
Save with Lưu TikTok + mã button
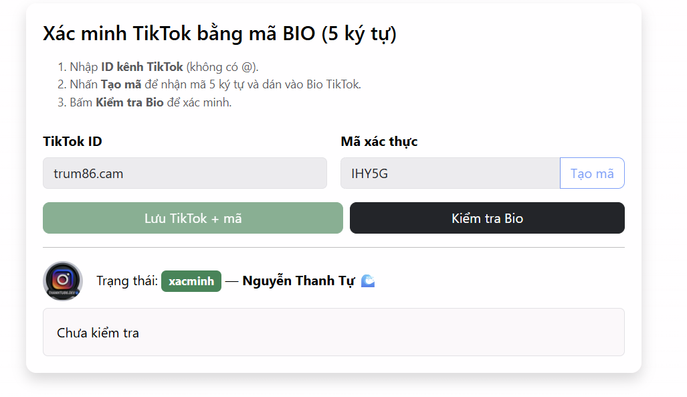click(193, 218)
